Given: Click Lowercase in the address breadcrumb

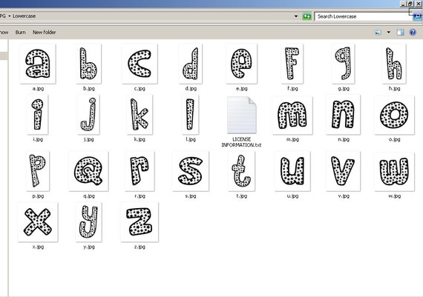Looking at the screenshot, I should (24, 16).
